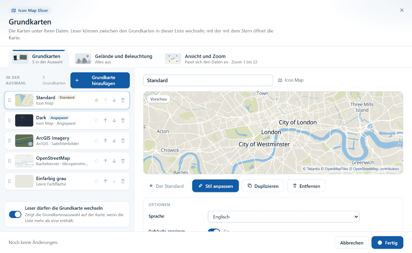Click the Vorschau label on map
The image size is (412, 253).
coord(158,99)
